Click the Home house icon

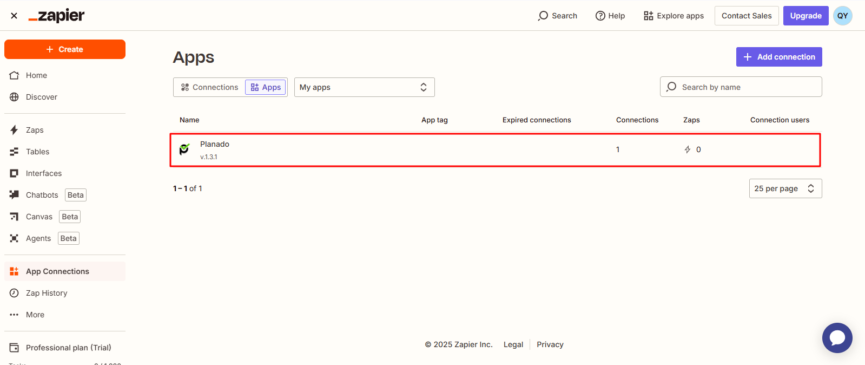click(x=14, y=75)
